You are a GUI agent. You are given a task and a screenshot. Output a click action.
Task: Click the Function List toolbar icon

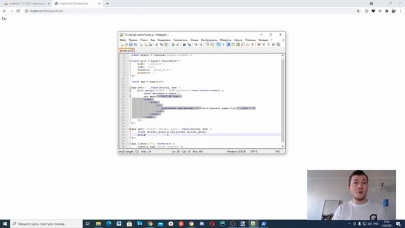pos(242,44)
